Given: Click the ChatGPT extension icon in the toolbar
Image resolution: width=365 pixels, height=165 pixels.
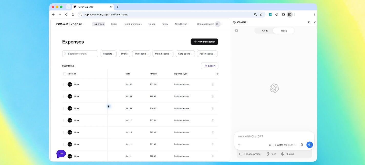Looking at the screenshot, I should pyautogui.click(x=277, y=15).
